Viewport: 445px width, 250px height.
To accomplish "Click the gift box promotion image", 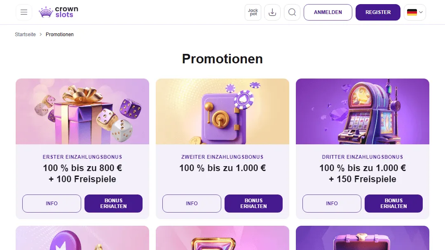I will [x=82, y=111].
